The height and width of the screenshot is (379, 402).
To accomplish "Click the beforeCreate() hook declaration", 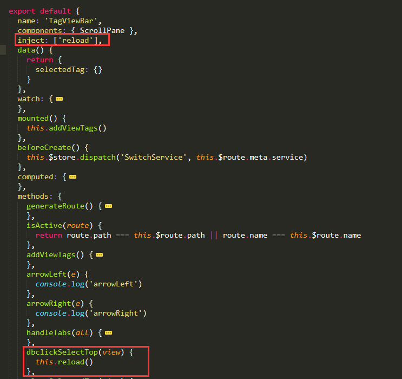I will pyautogui.click(x=53, y=148).
